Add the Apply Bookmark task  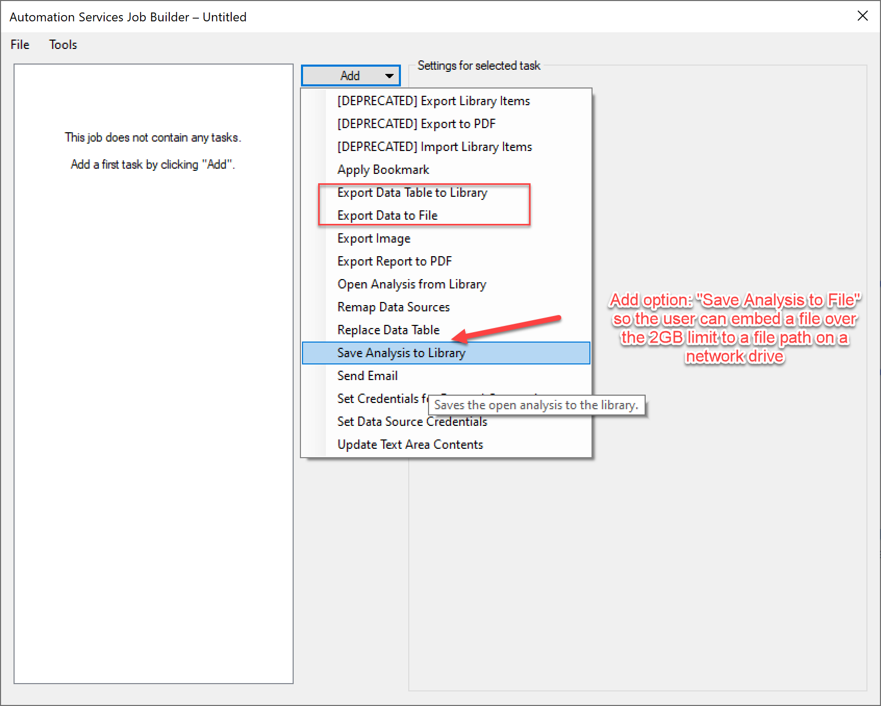[383, 170]
